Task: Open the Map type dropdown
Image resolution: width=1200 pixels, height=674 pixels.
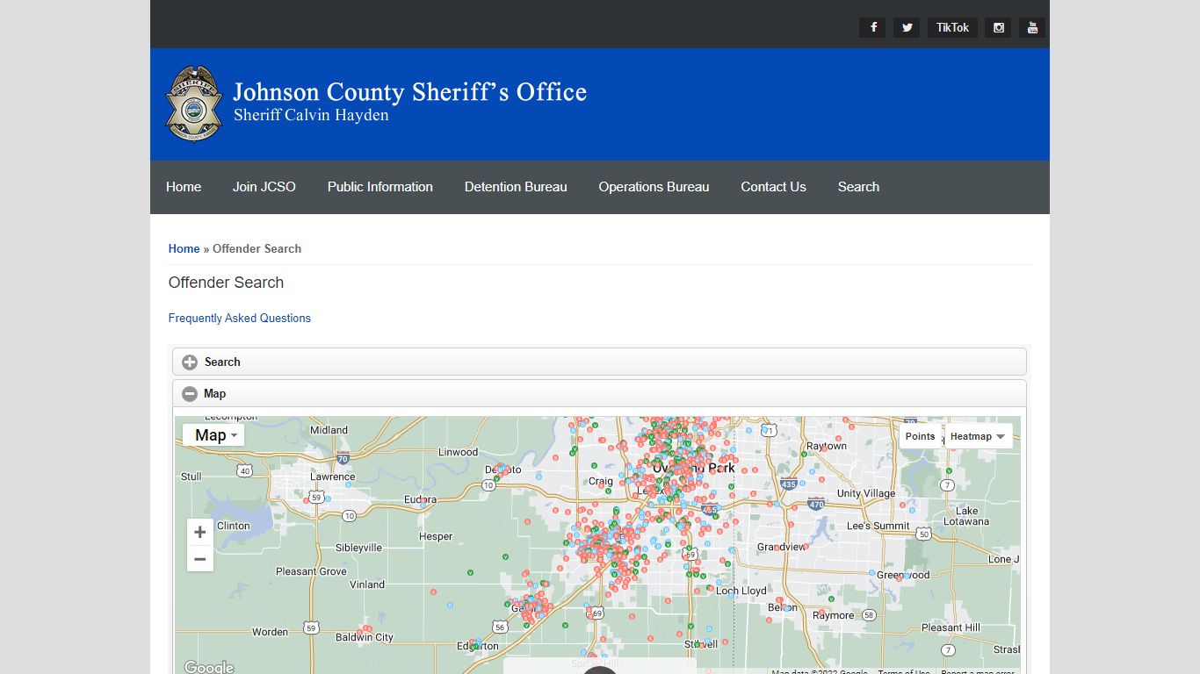Action: tap(213, 435)
